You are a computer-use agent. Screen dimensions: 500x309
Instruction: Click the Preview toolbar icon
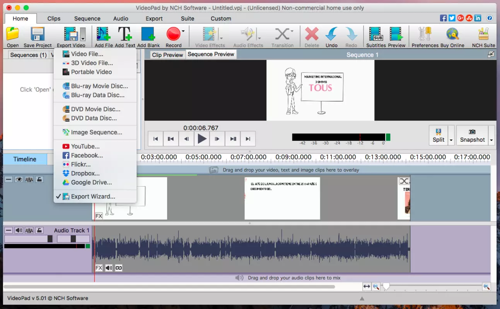[396, 34]
